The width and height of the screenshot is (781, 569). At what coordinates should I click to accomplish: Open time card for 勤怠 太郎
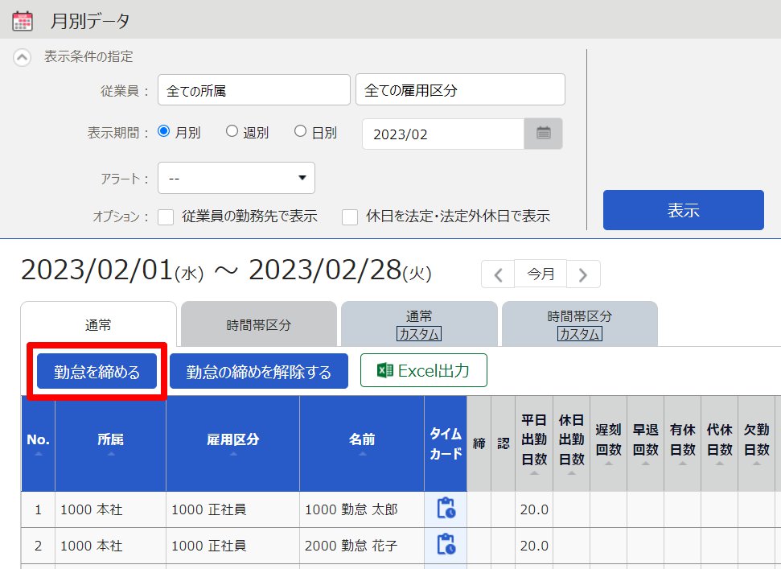[x=446, y=509]
